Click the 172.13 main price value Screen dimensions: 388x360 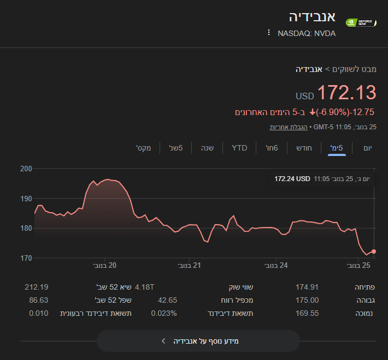347,93
